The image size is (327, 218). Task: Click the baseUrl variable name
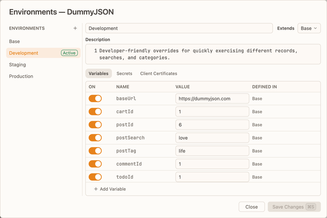coord(126,99)
